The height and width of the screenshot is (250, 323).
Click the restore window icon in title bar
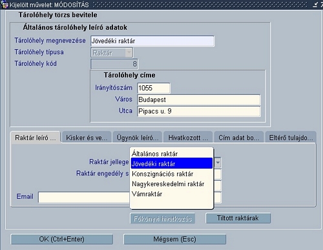315,5
